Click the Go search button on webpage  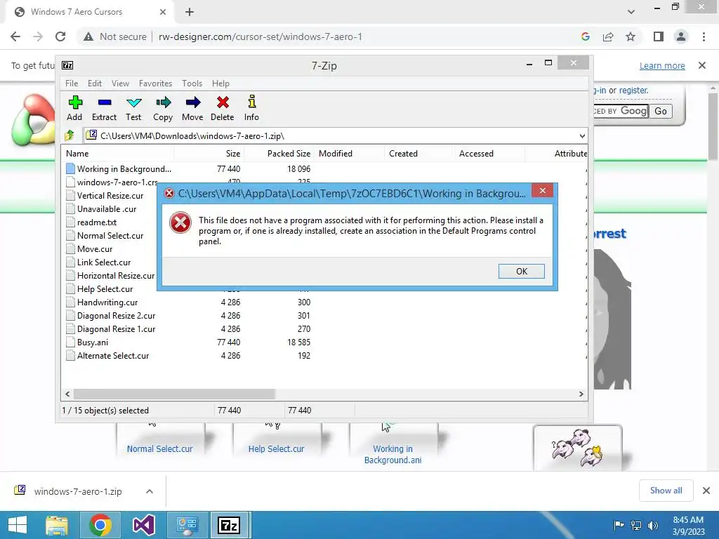point(661,111)
